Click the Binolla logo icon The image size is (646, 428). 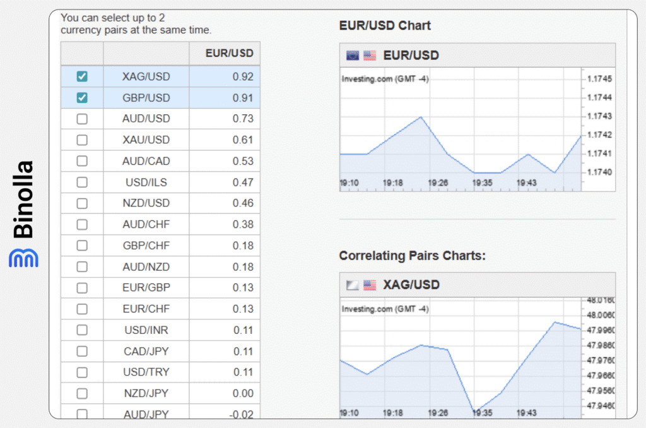point(23,257)
